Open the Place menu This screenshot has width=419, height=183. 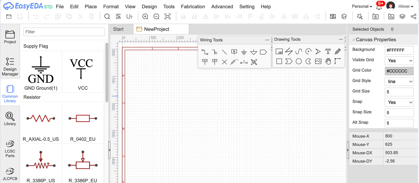[91, 7]
